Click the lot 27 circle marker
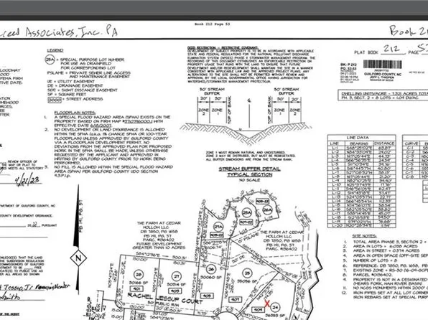The width and height of the screenshot is (428, 320). (x=177, y=276)
